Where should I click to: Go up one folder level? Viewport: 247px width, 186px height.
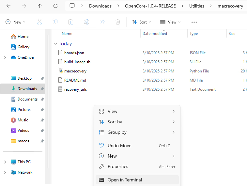coord(40,6)
